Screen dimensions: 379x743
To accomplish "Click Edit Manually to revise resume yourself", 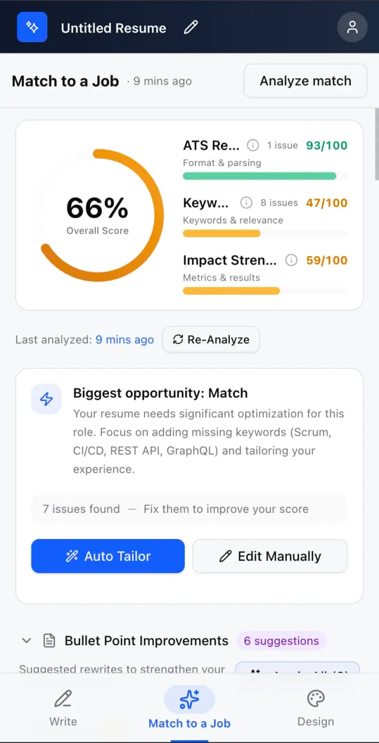I will click(269, 556).
